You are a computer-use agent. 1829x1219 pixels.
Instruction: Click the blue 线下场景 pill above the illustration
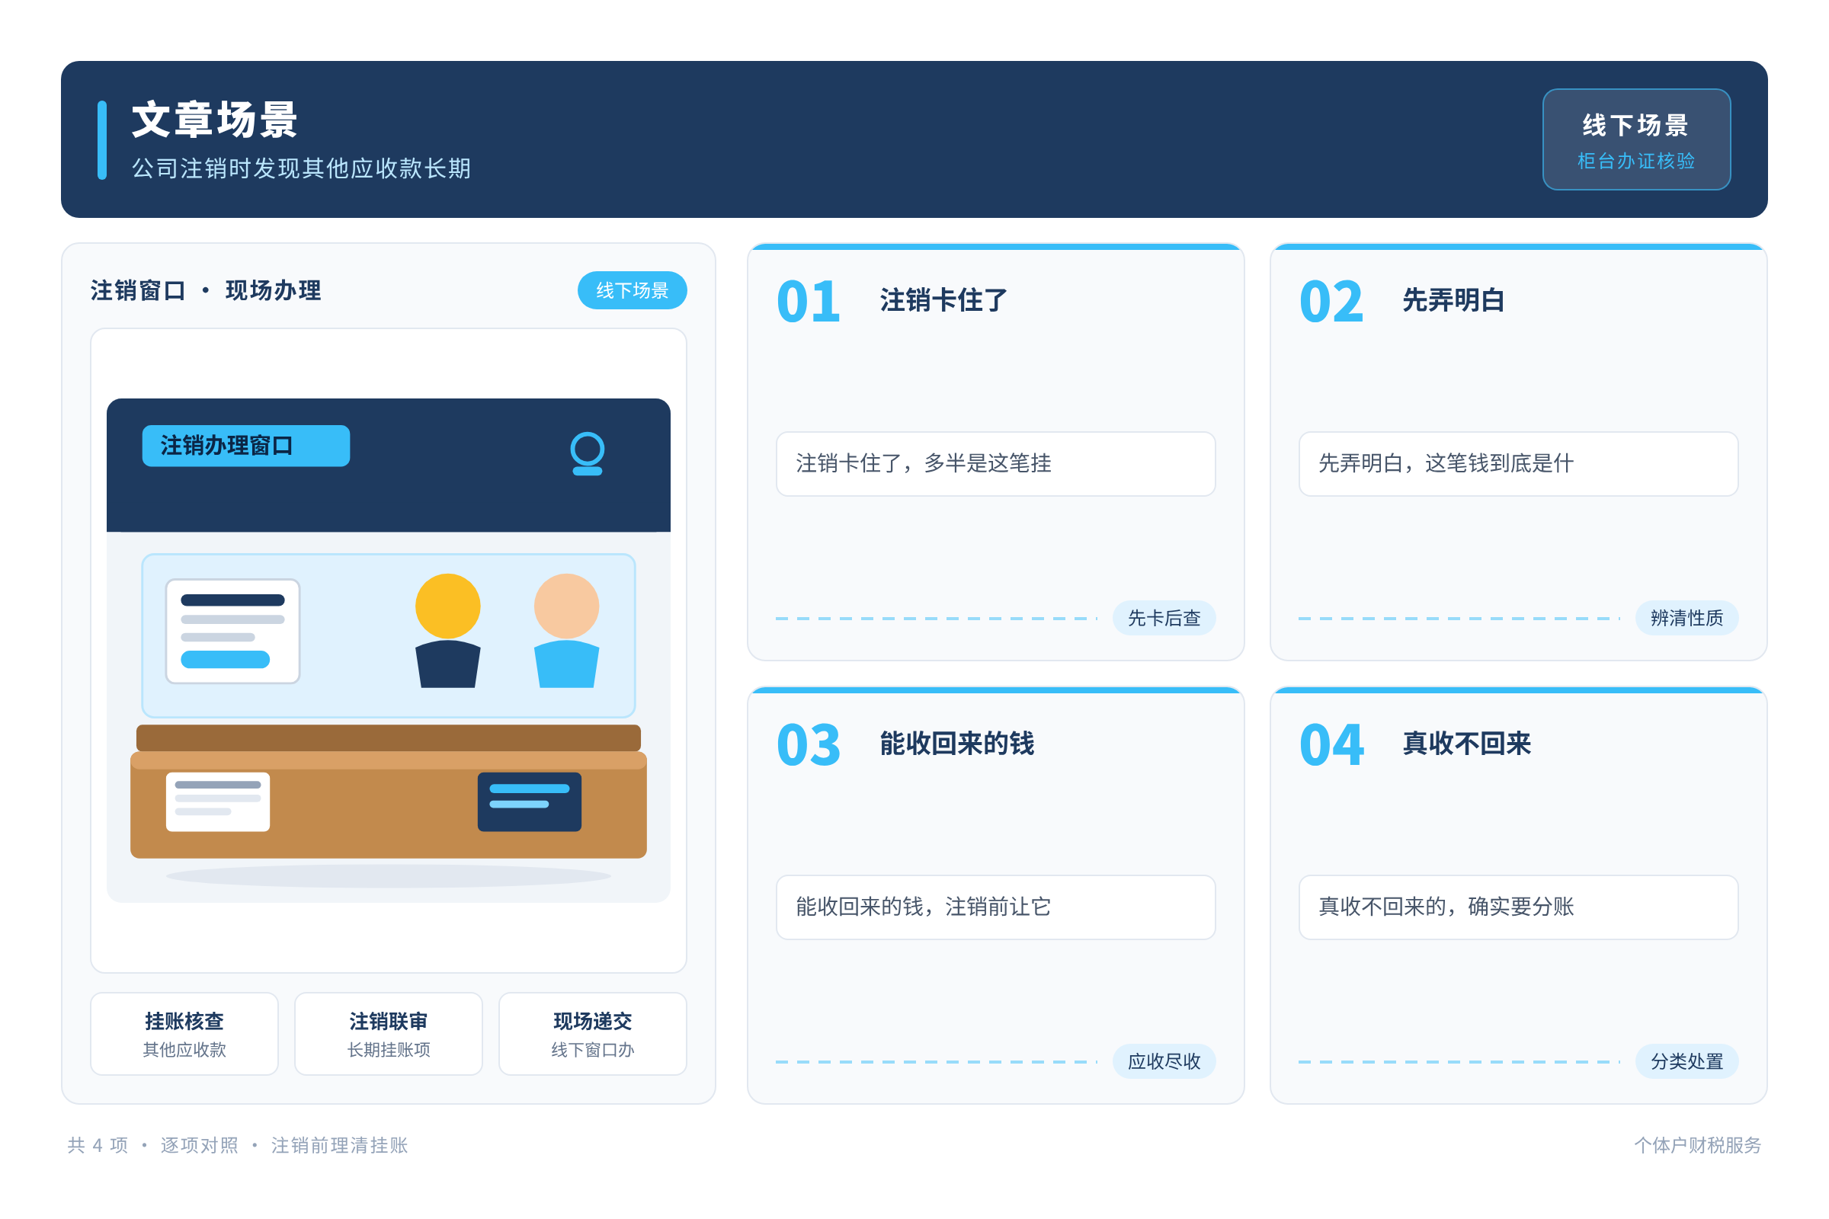click(633, 290)
